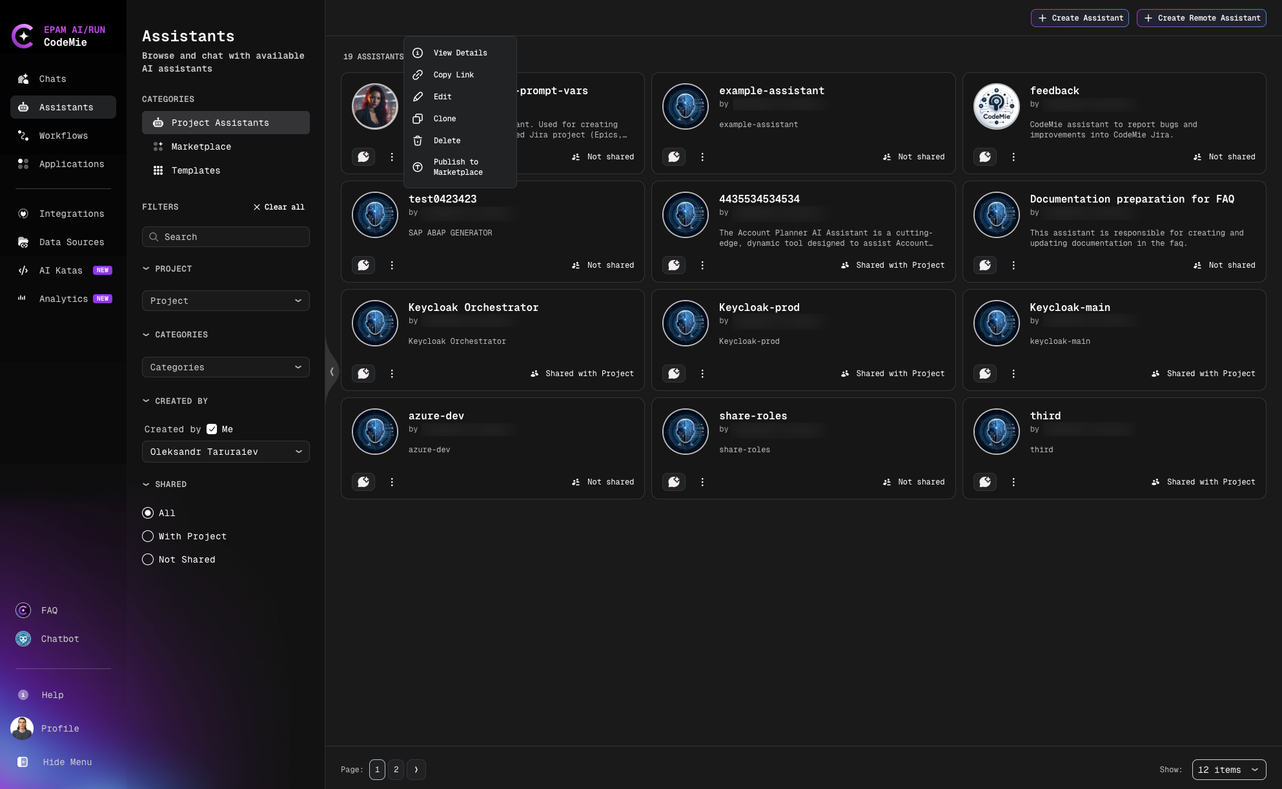Open the Applications panel

click(71, 164)
